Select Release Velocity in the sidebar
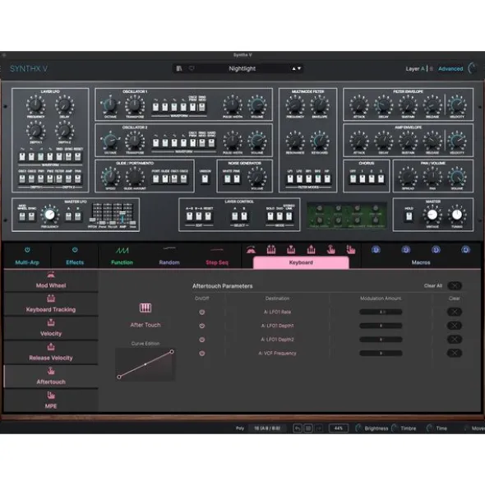 [51, 353]
